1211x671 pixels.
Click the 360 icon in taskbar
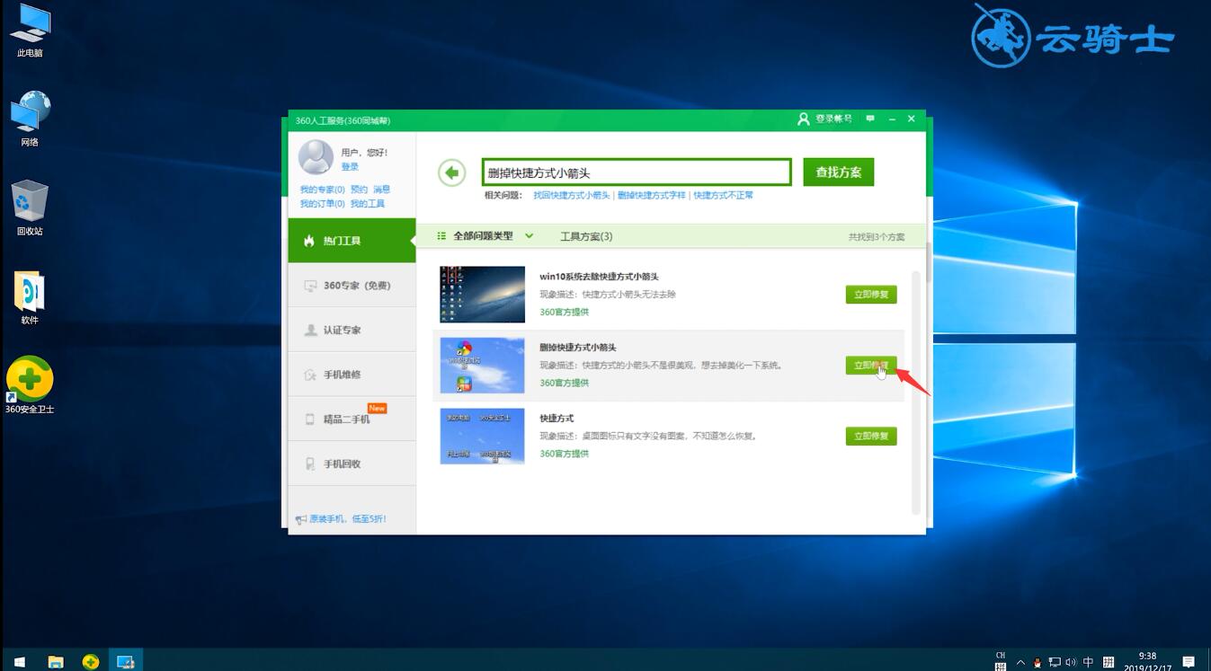tap(90, 661)
